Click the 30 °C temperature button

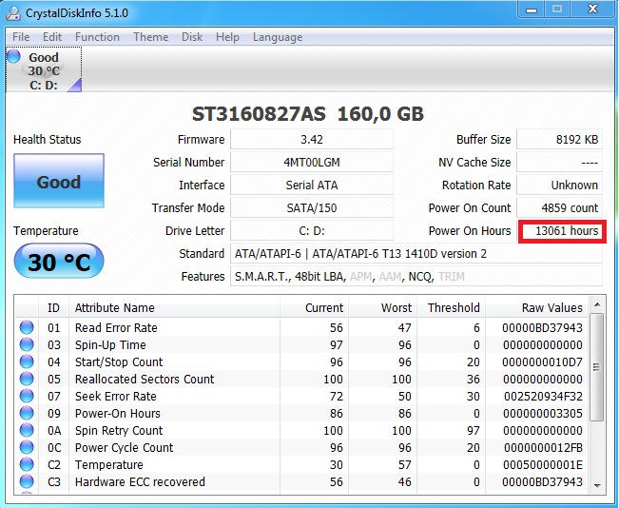coord(59,262)
